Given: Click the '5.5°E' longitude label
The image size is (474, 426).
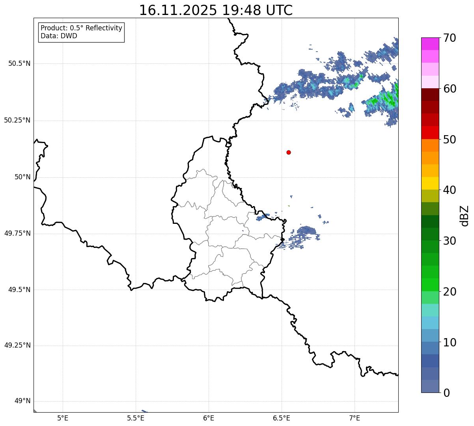Looking at the screenshot, I should click(136, 418).
